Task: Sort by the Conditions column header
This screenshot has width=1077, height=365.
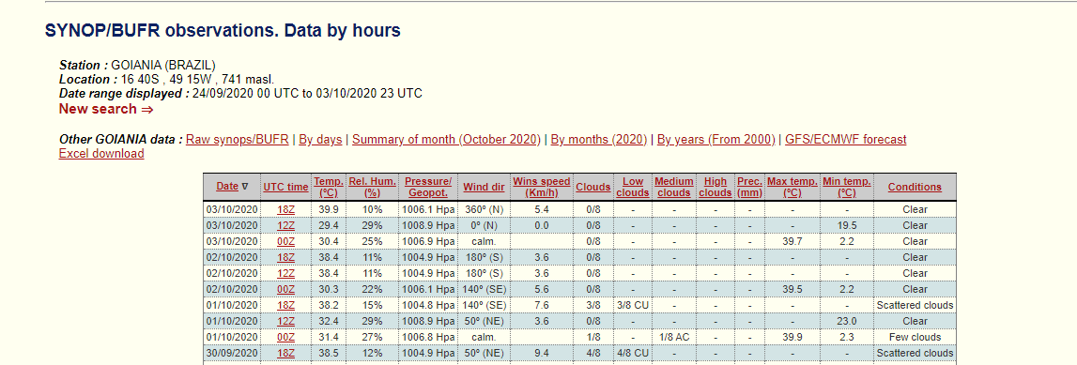Action: 915,187
